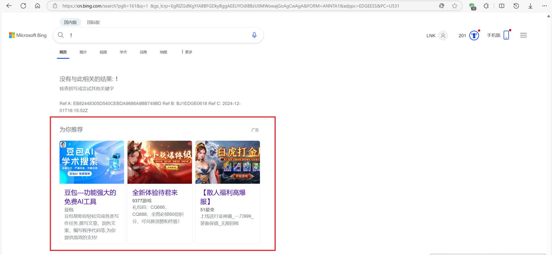Screen dimensions: 552x255
Task: Select the 地图 tab
Action: [x=163, y=52]
